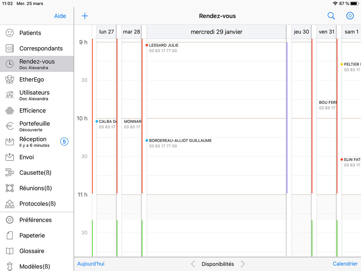Click the Aide link
The image size is (361, 271).
click(60, 16)
